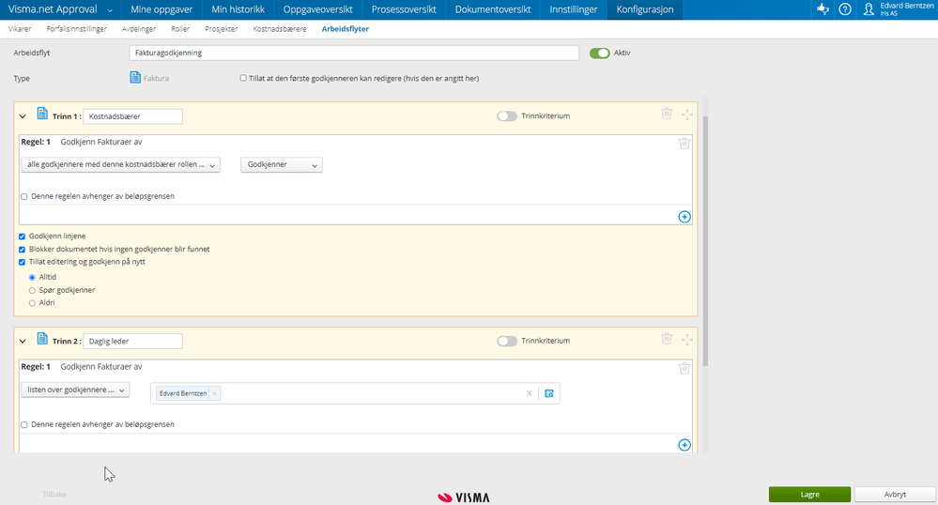Open the Dokumentoversikt tab
The width and height of the screenshot is (938, 505).
point(493,9)
